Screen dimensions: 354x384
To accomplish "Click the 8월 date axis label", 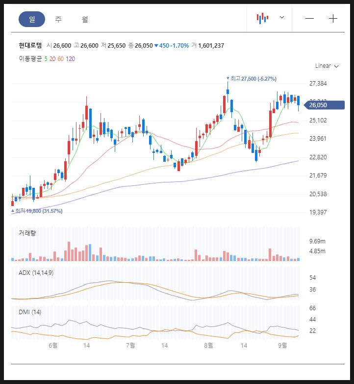I will 208,345.
